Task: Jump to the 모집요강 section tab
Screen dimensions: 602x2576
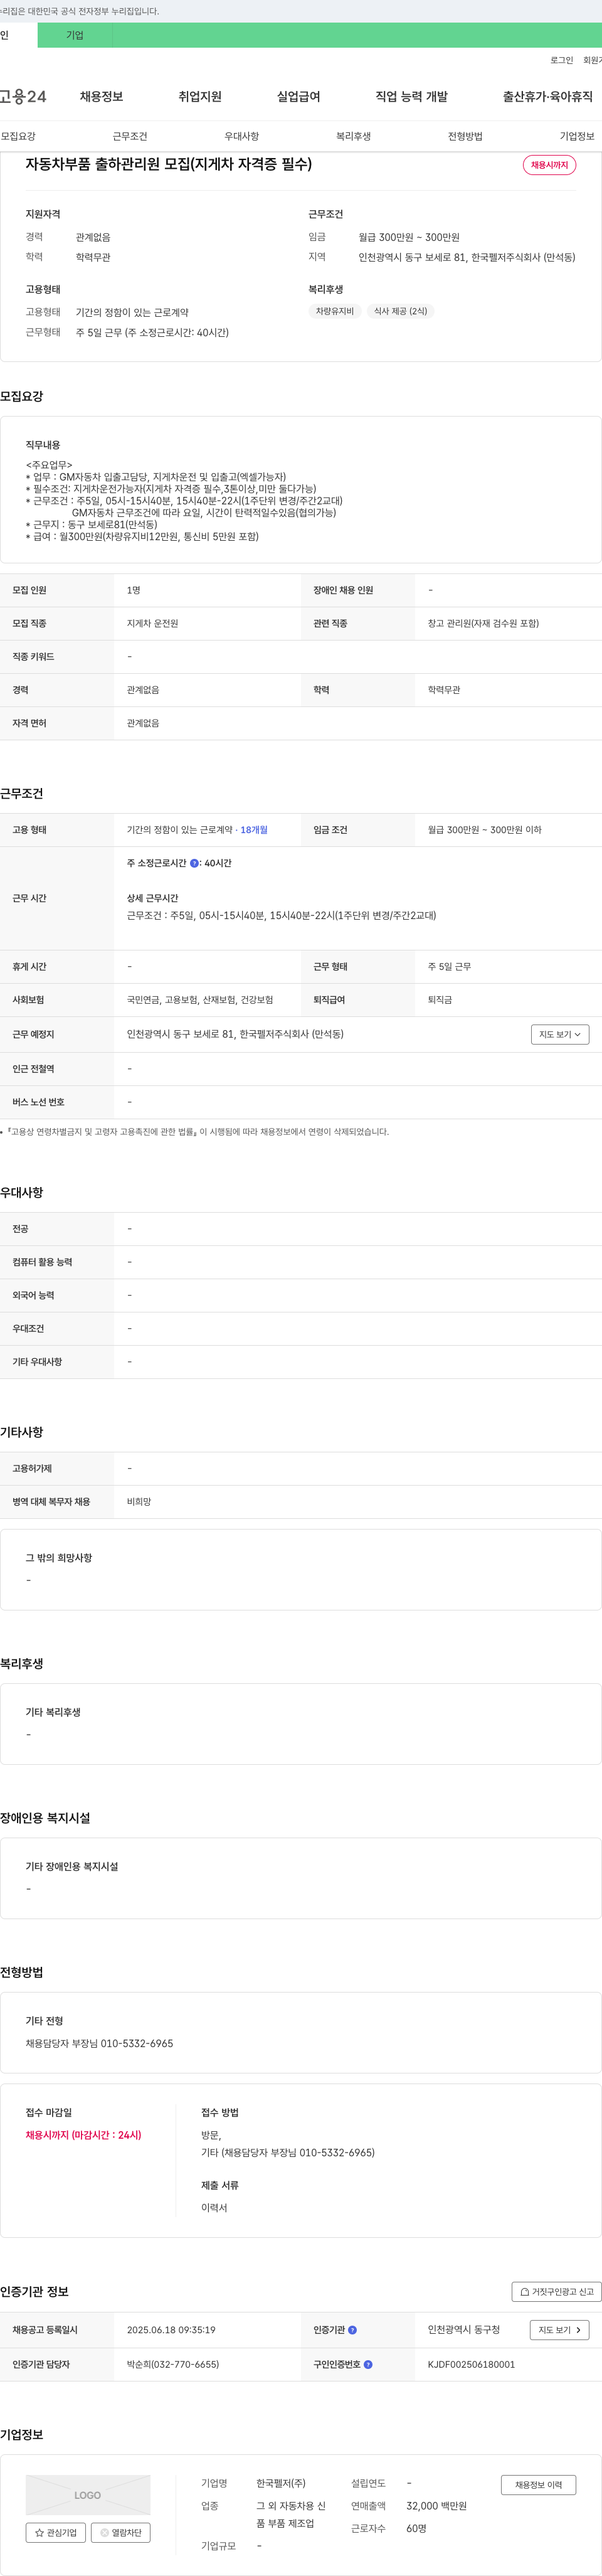Action: [18, 136]
